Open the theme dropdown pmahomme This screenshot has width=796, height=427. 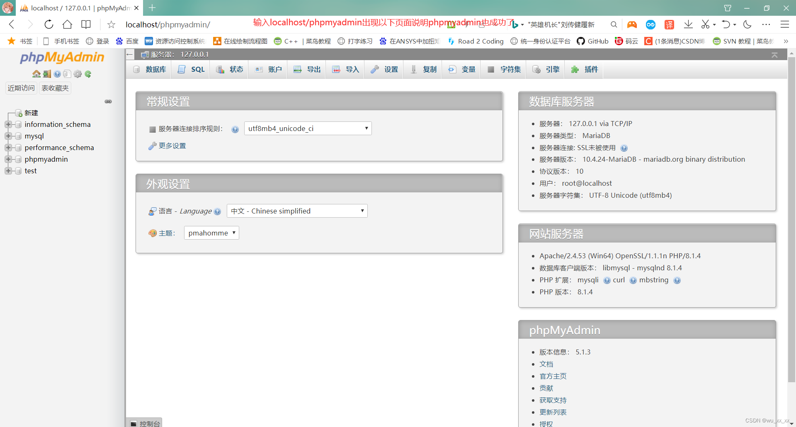click(211, 233)
